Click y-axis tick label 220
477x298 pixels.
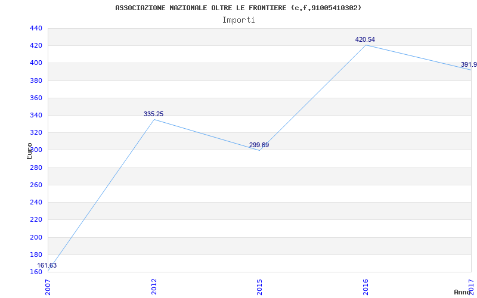click(36, 219)
